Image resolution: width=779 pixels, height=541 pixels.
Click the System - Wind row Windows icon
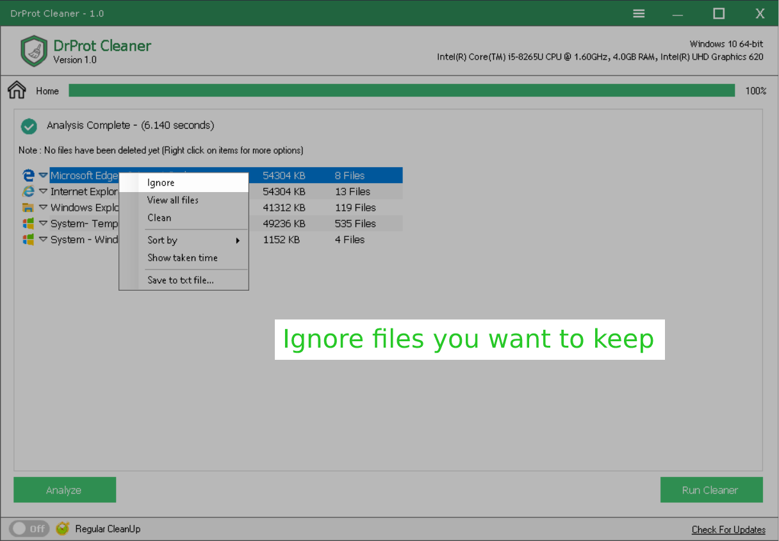pos(28,239)
